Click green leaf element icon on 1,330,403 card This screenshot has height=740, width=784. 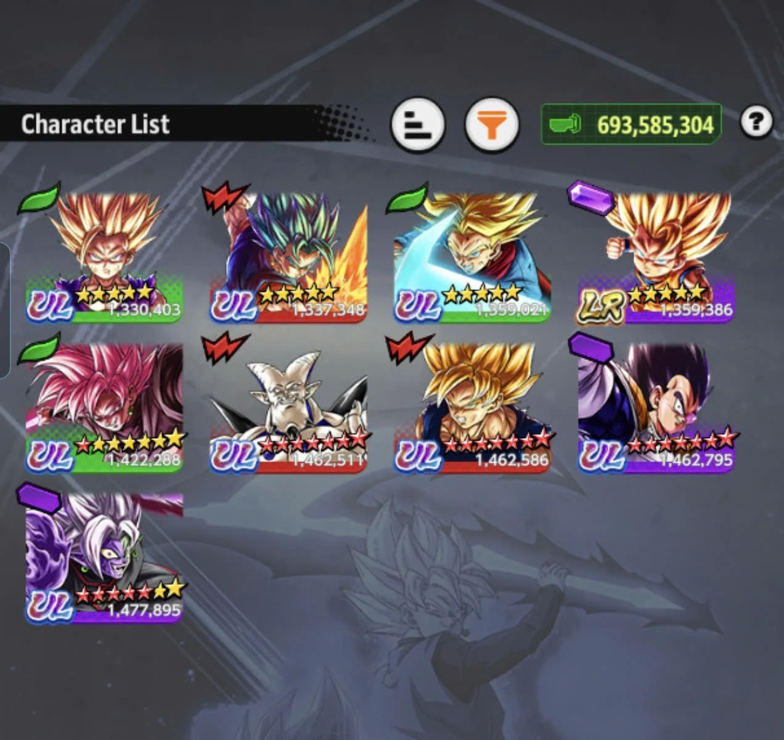[39, 198]
